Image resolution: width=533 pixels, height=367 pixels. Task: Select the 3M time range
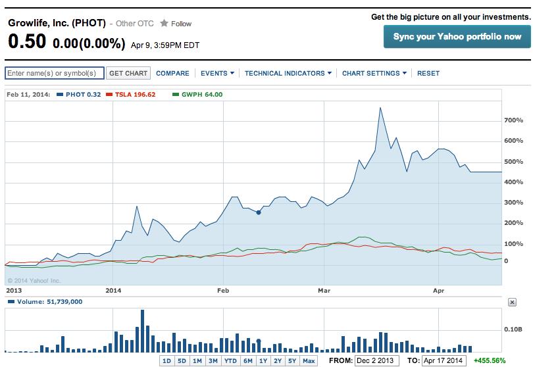tap(213, 360)
